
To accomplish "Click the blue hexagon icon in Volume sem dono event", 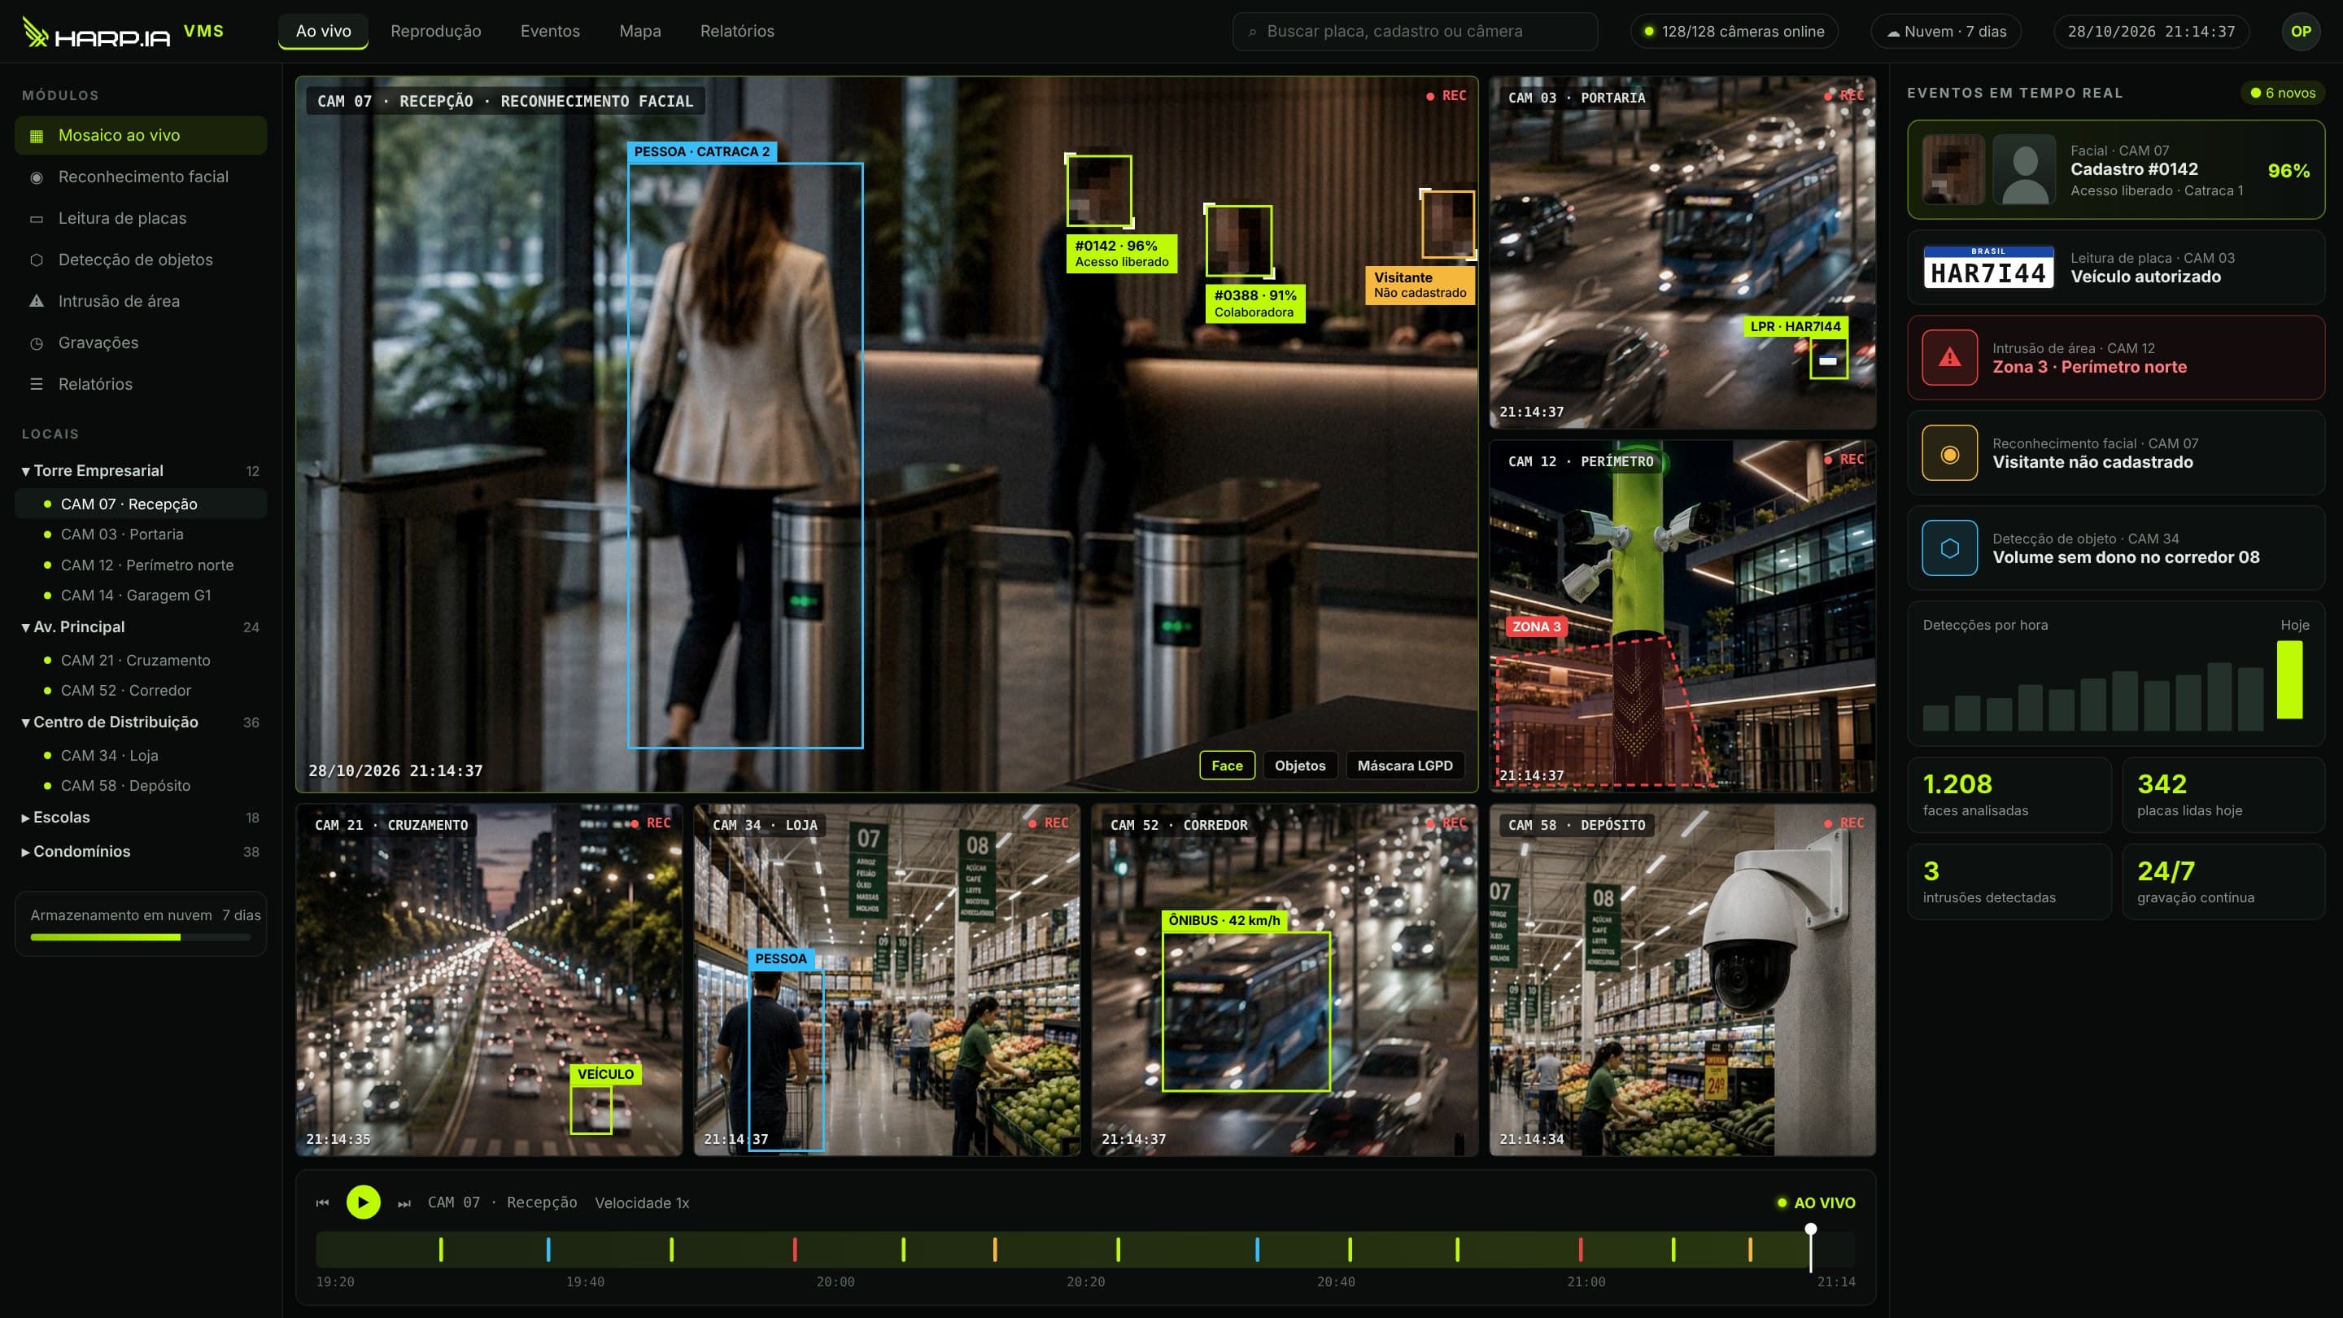I will pos(1949,548).
